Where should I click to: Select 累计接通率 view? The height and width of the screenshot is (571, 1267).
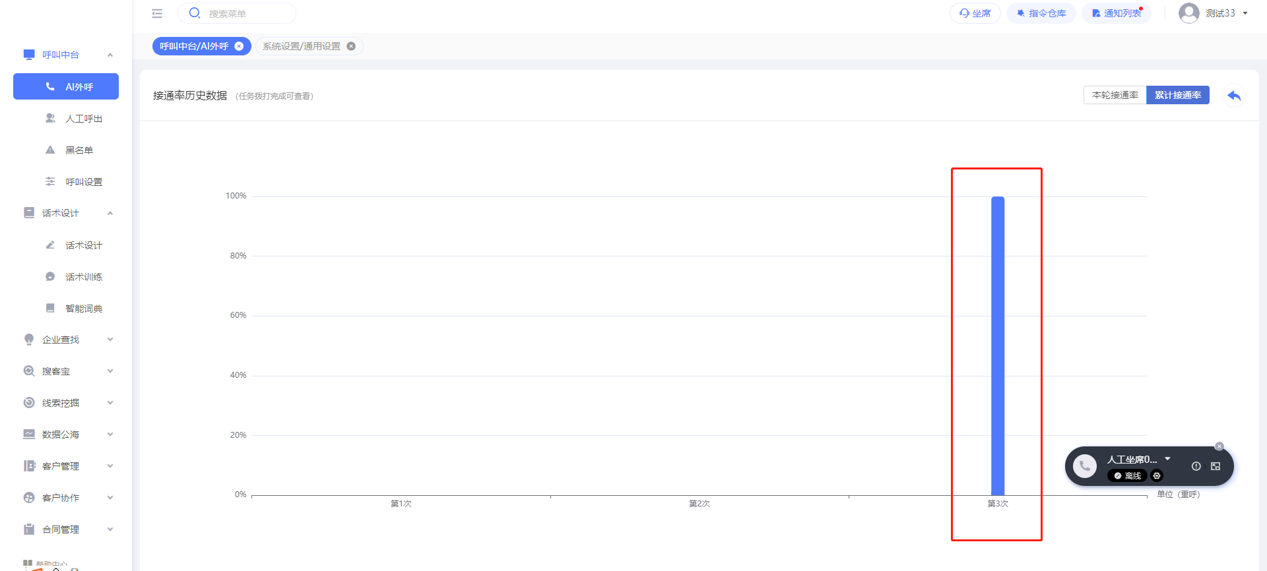click(1177, 95)
